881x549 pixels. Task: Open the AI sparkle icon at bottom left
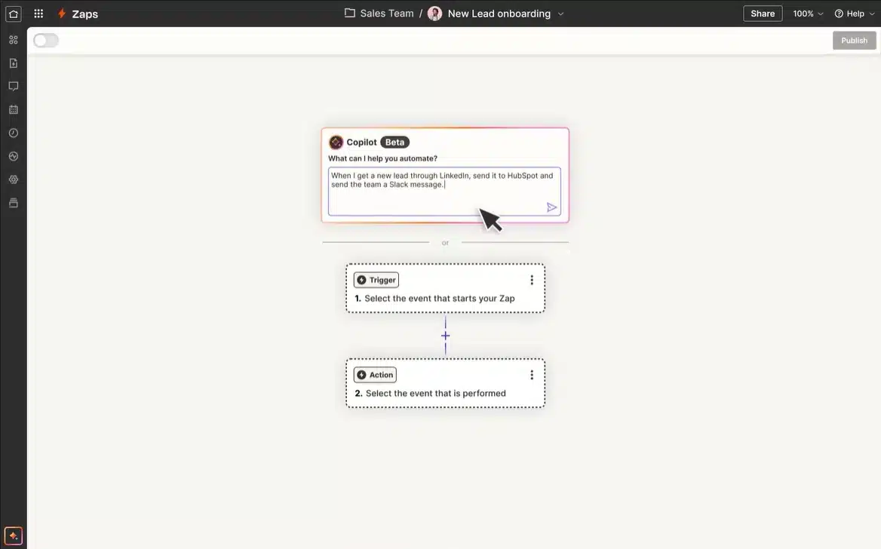point(13,535)
